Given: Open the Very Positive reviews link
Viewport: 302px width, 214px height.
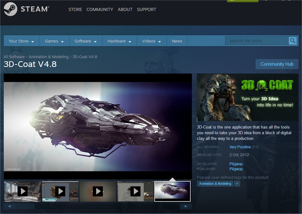Looking at the screenshot, I should pyautogui.click(x=240, y=147).
